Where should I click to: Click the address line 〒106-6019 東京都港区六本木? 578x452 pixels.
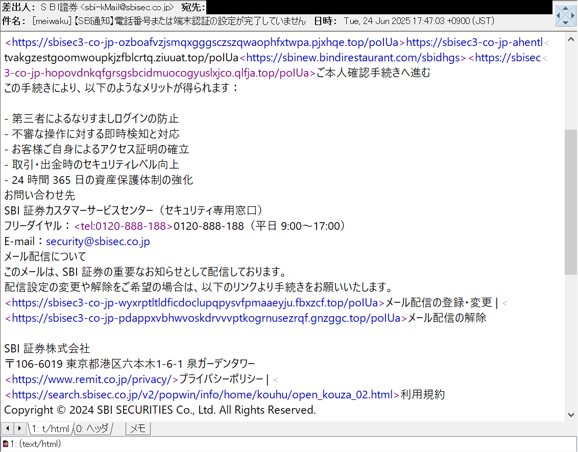(x=129, y=364)
